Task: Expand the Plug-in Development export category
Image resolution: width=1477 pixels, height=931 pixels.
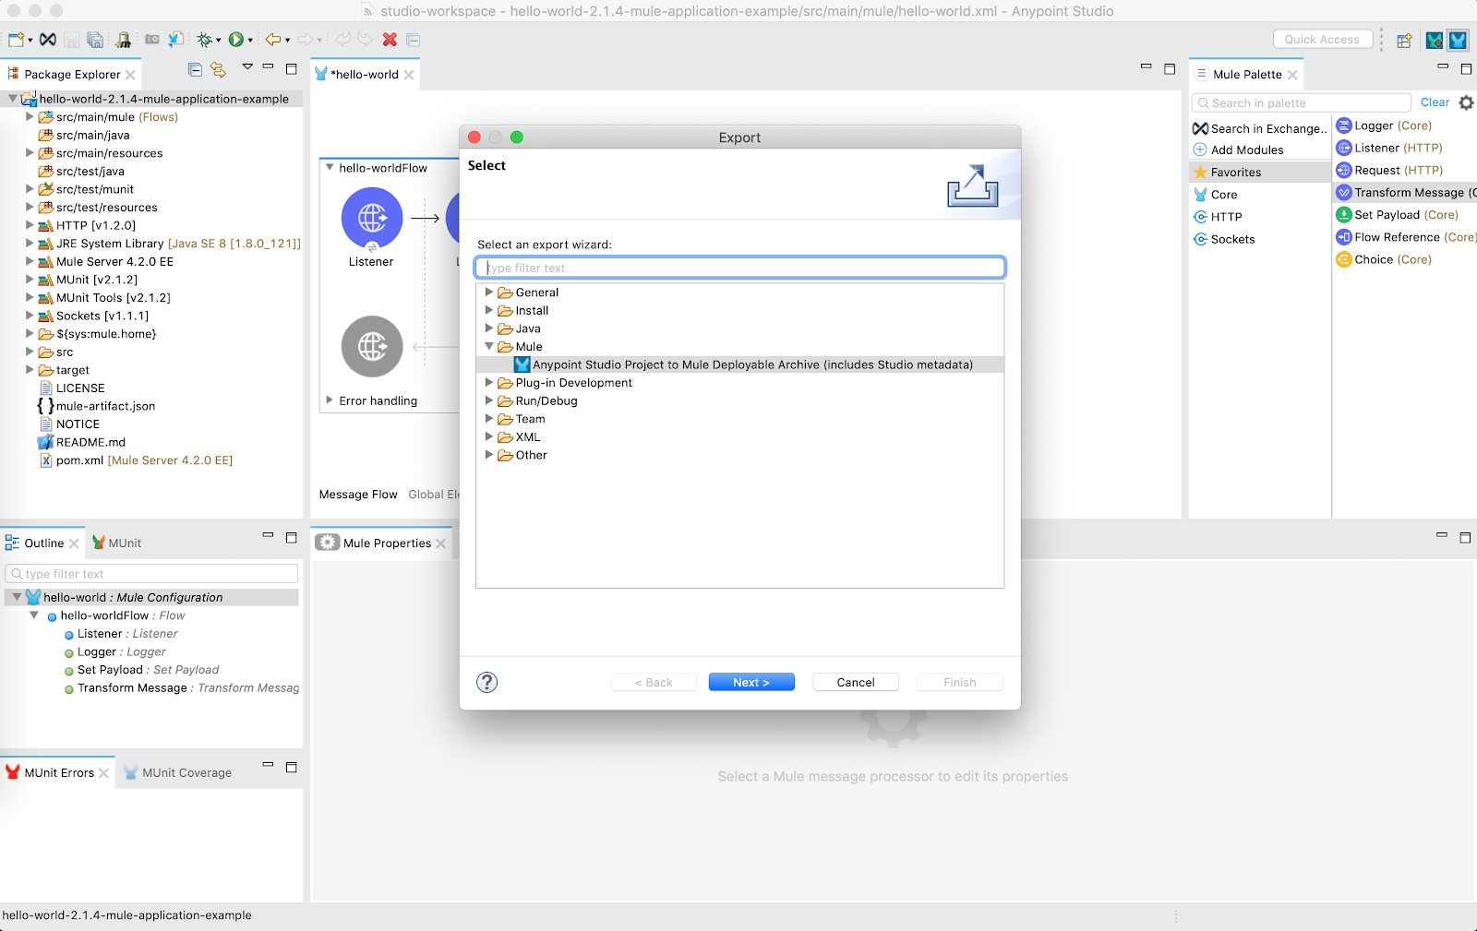Action: 489,383
